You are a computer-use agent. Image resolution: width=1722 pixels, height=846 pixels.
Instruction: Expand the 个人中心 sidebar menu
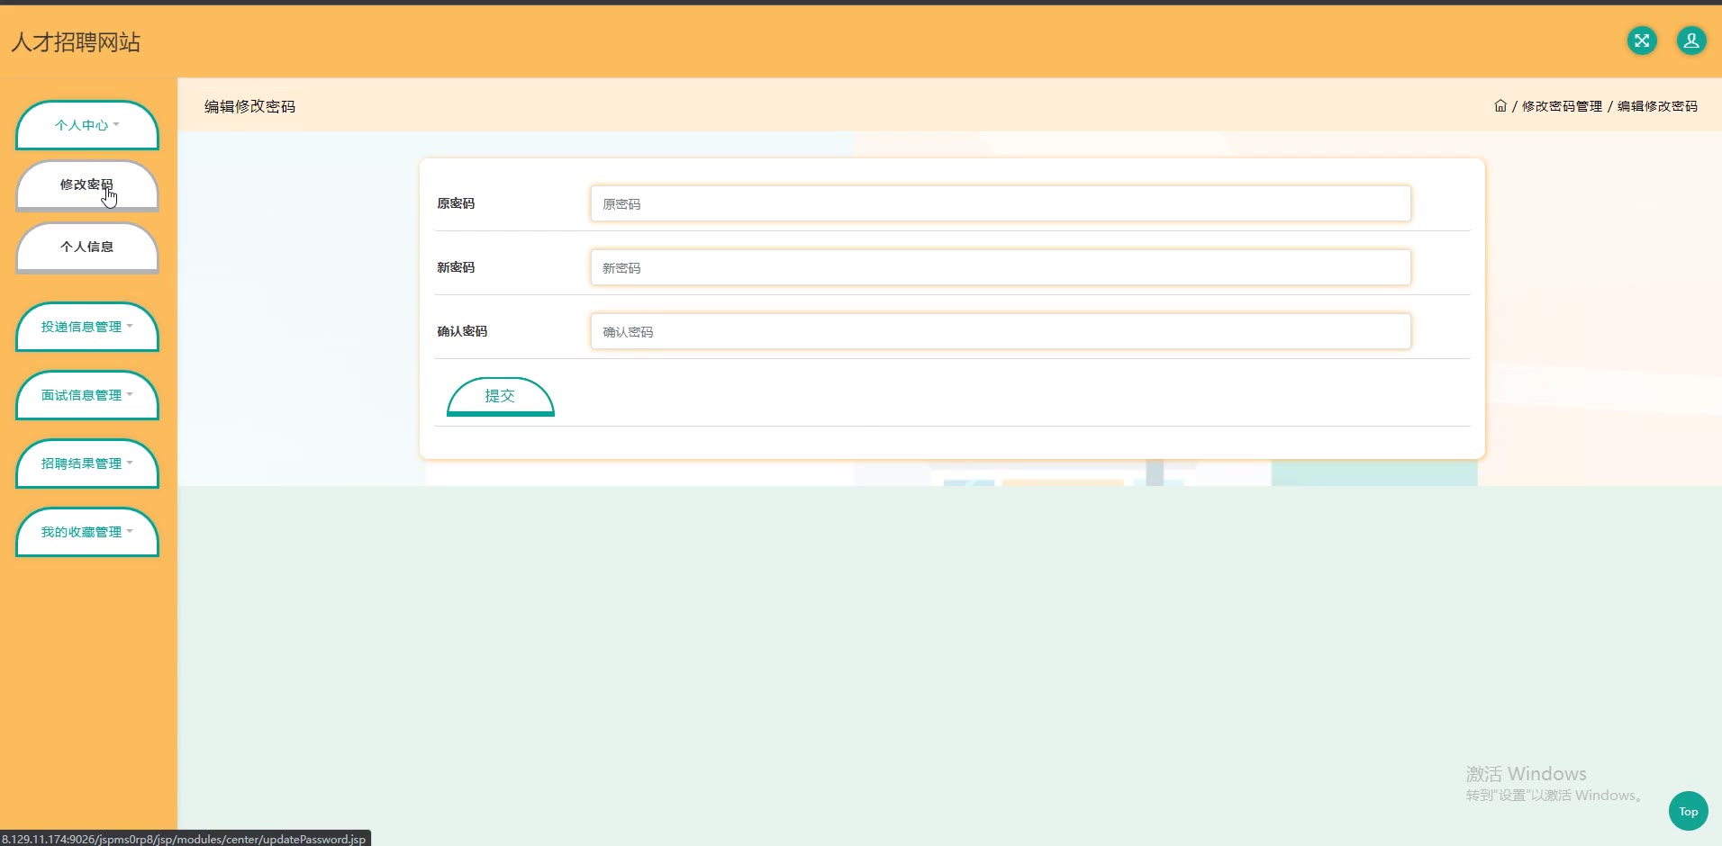pos(87,125)
